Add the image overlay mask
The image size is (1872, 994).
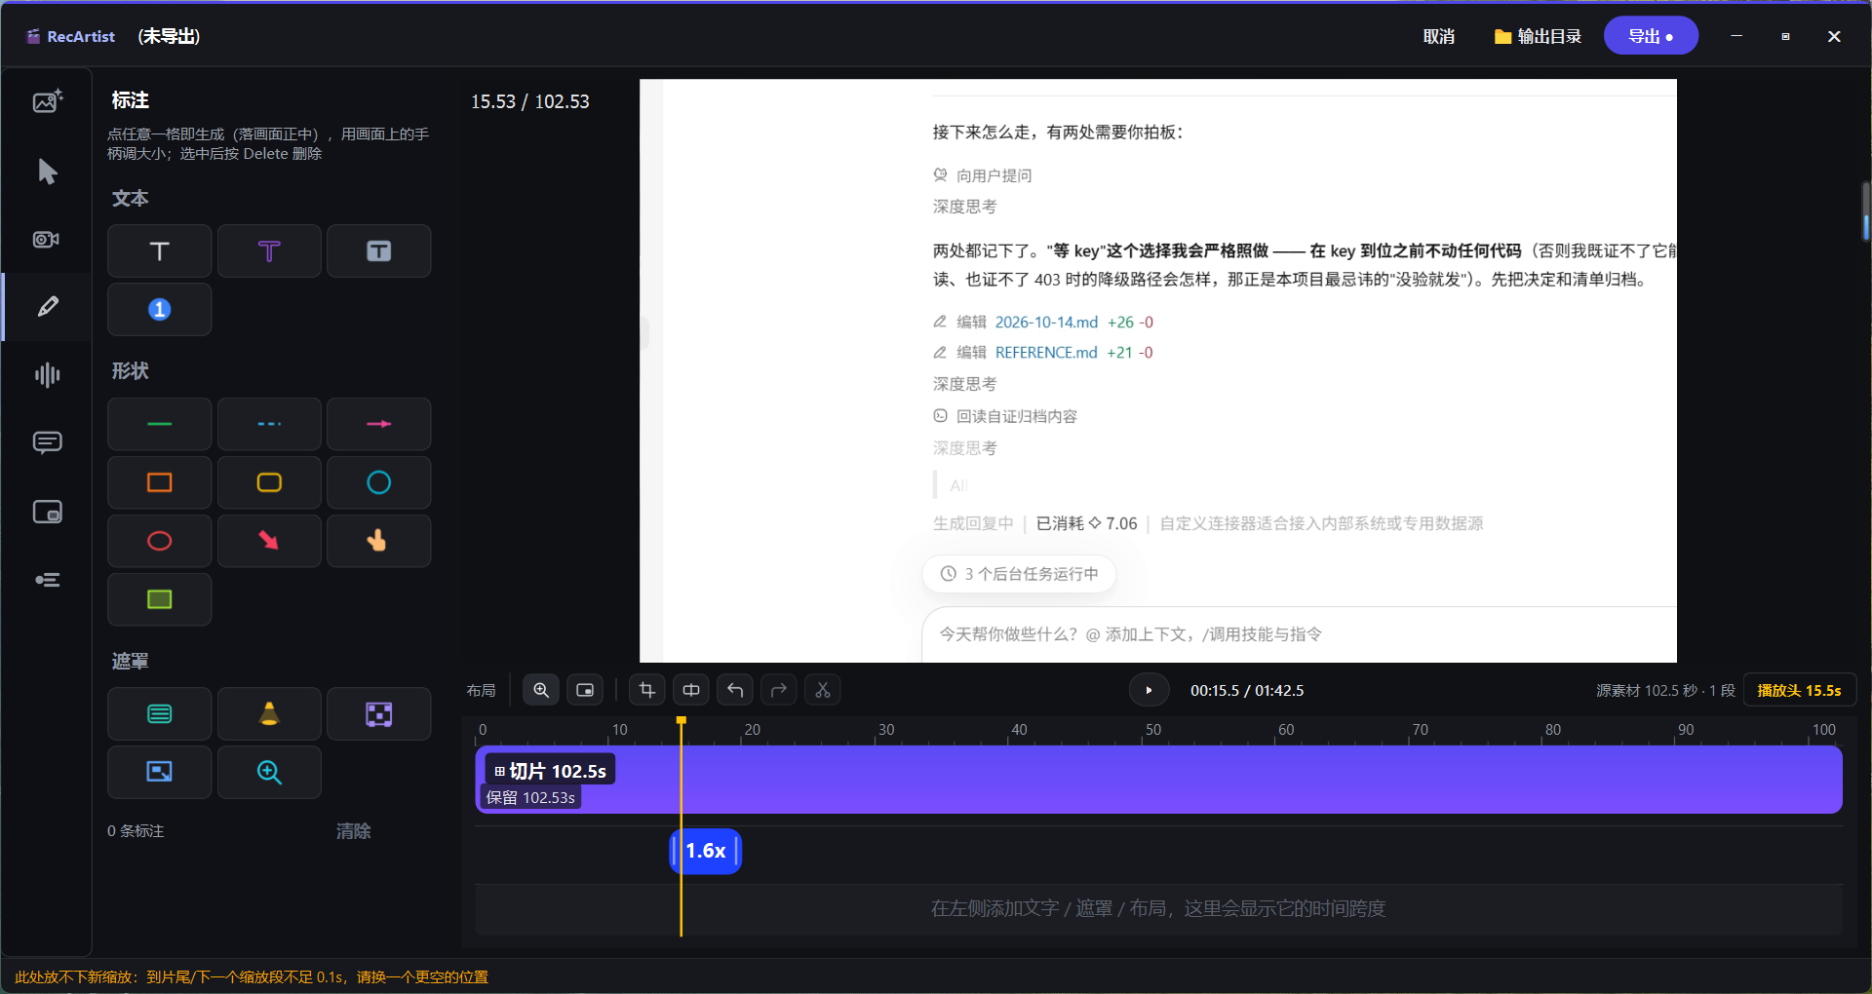(x=160, y=773)
